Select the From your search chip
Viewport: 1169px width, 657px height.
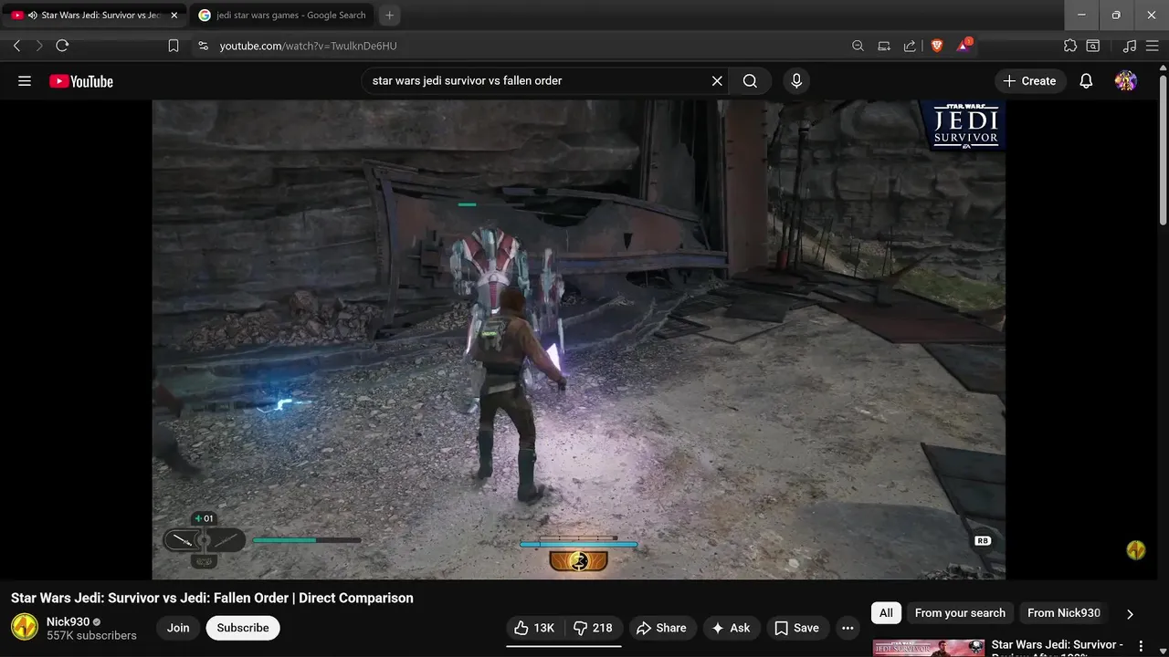pyautogui.click(x=960, y=613)
